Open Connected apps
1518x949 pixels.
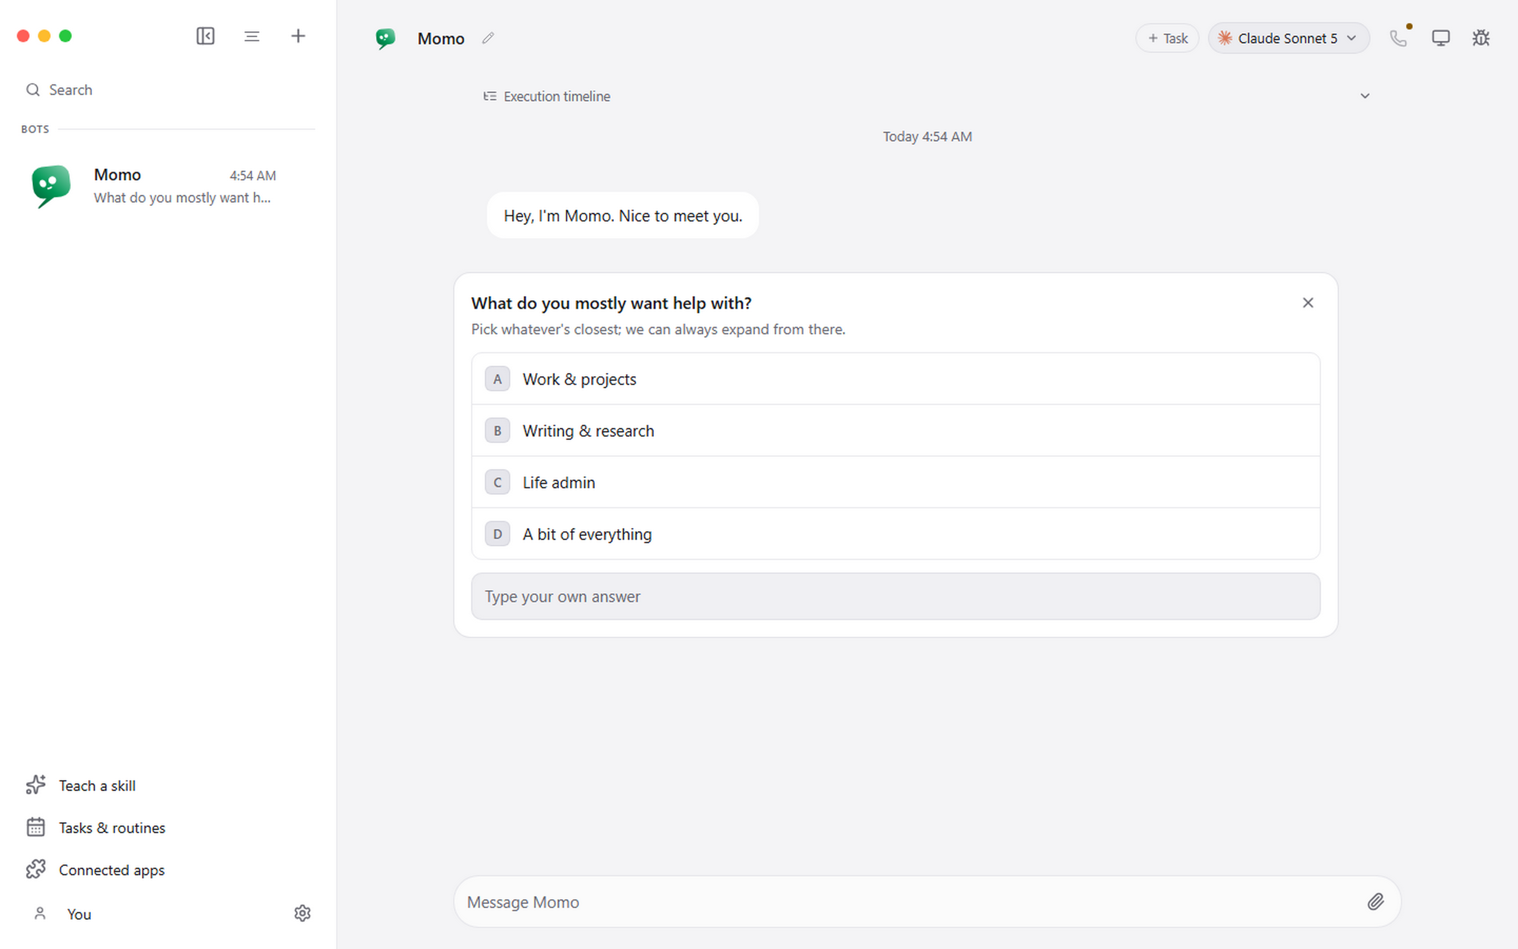click(x=95, y=870)
